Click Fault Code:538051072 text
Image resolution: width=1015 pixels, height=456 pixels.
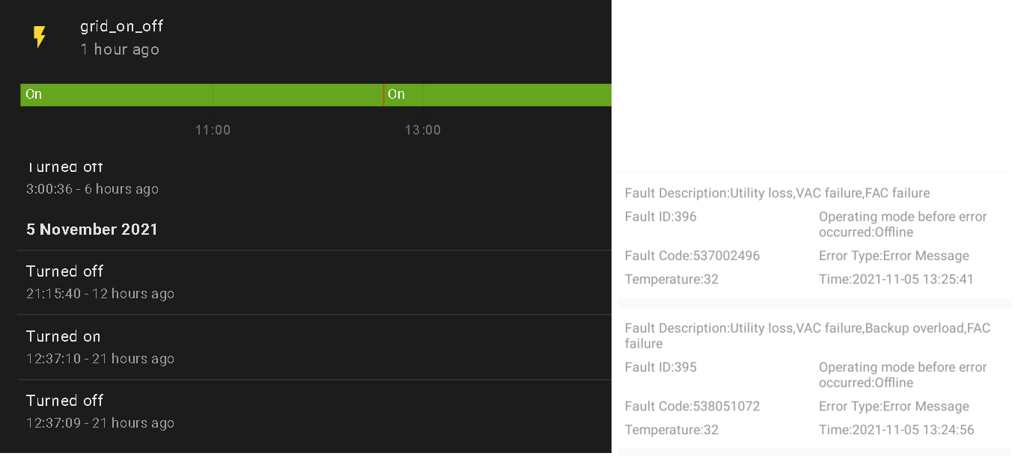tap(692, 407)
